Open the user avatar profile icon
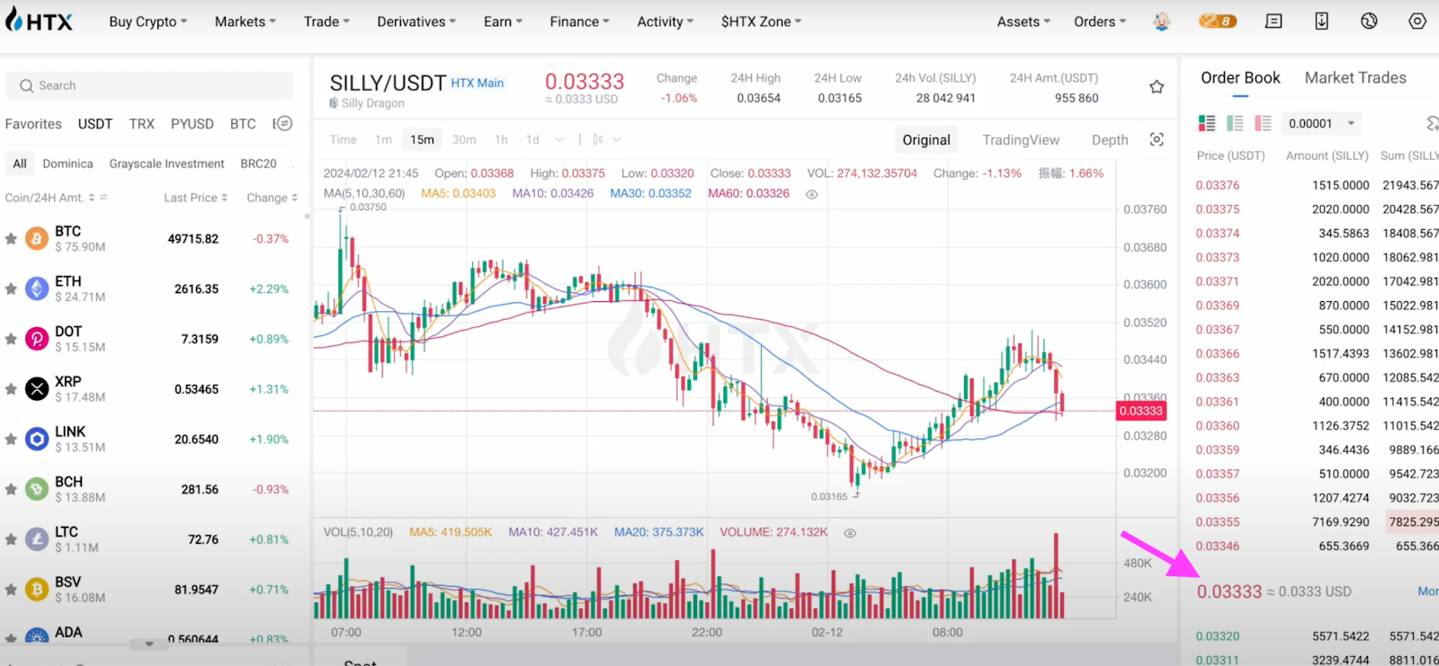 tap(1161, 21)
